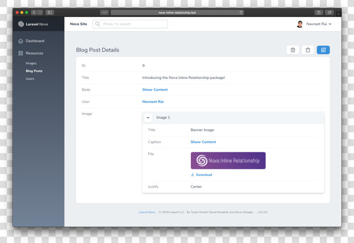The image size is (354, 243).
Task: Click the search magnifier icon
Action: [97, 24]
